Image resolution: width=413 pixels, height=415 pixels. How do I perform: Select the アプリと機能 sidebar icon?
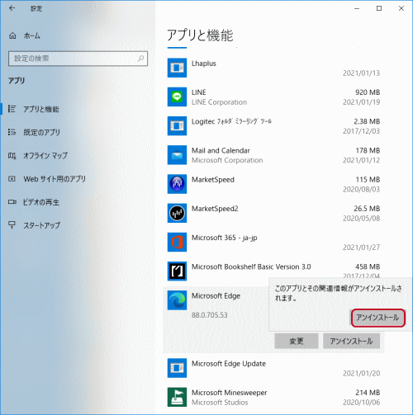12,109
